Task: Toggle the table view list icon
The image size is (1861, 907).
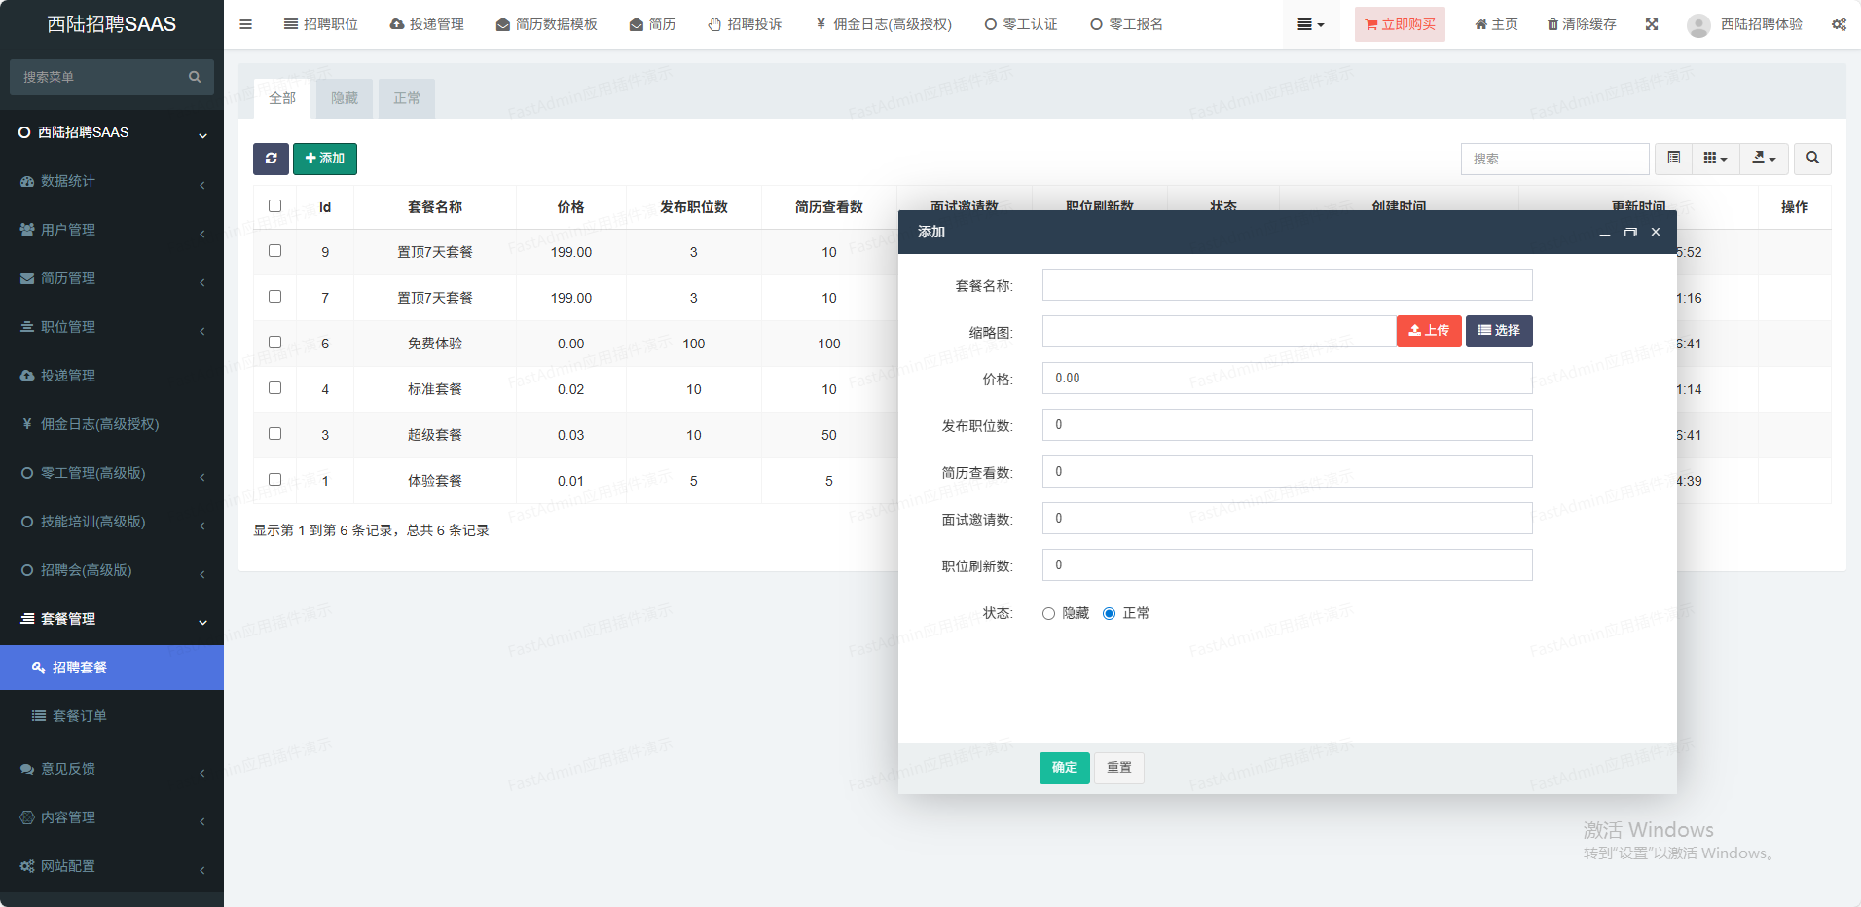Action: [1674, 159]
